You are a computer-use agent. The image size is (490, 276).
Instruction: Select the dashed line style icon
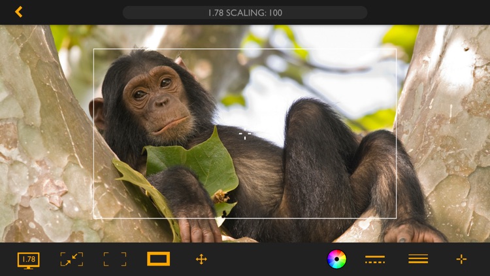click(x=375, y=260)
